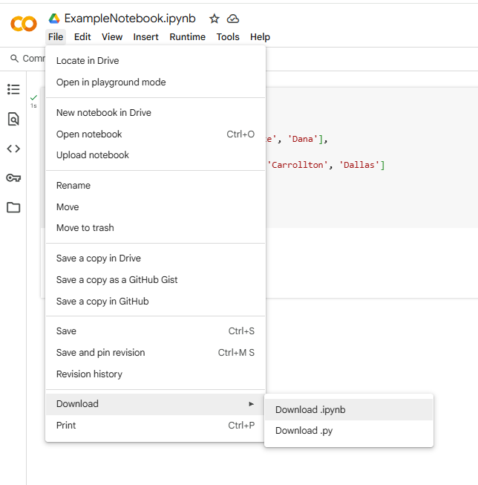Open the Files folder icon panel
Image resolution: width=478 pixels, height=485 pixels.
[13, 207]
